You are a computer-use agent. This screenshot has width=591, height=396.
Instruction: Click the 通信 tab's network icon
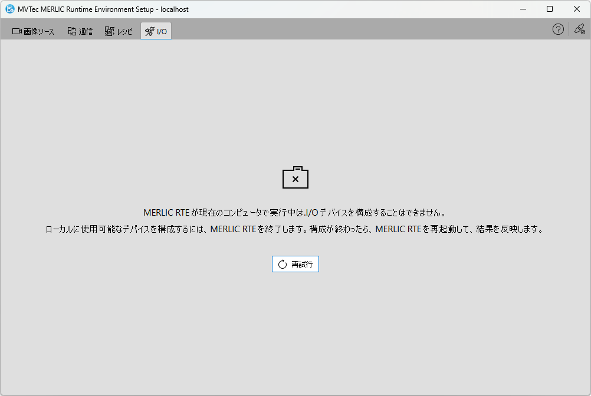click(x=72, y=31)
